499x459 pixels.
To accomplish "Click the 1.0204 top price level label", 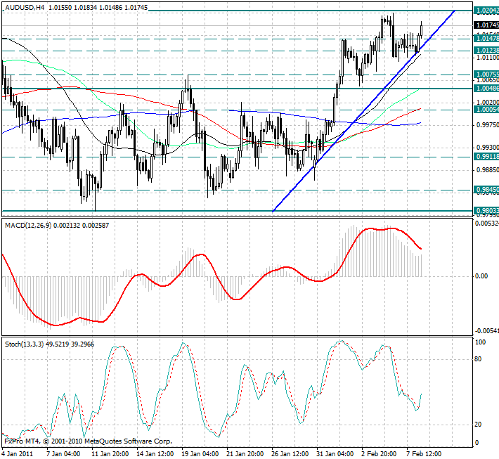I will pyautogui.click(x=486, y=11).
